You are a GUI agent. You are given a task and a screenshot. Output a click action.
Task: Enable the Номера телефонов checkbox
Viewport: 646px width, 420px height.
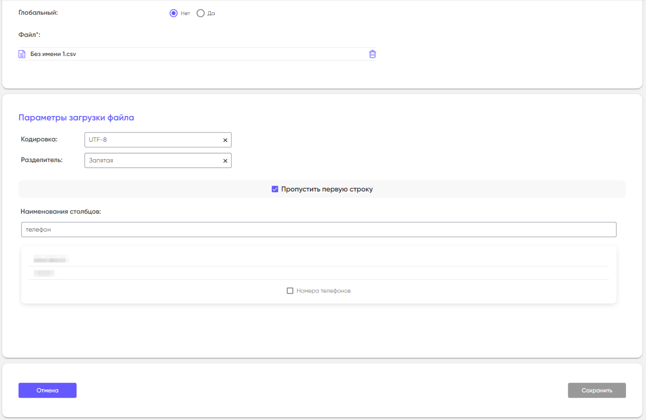tap(290, 291)
